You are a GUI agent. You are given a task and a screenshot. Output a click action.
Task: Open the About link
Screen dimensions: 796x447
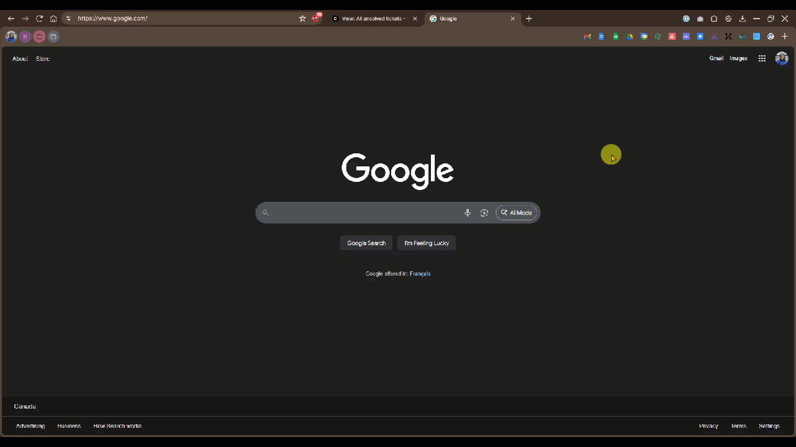click(x=20, y=58)
